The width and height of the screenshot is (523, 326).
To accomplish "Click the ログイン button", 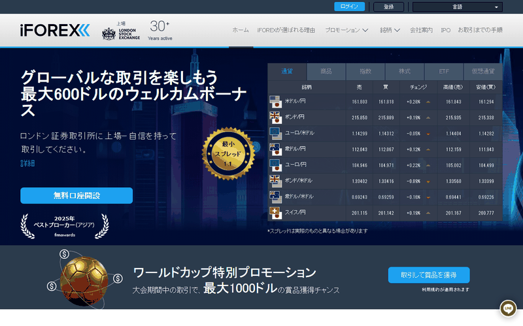I will tap(349, 7).
